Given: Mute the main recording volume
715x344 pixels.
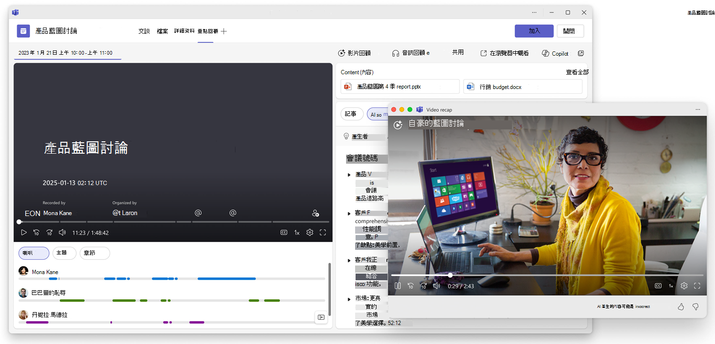Looking at the screenshot, I should (62, 233).
